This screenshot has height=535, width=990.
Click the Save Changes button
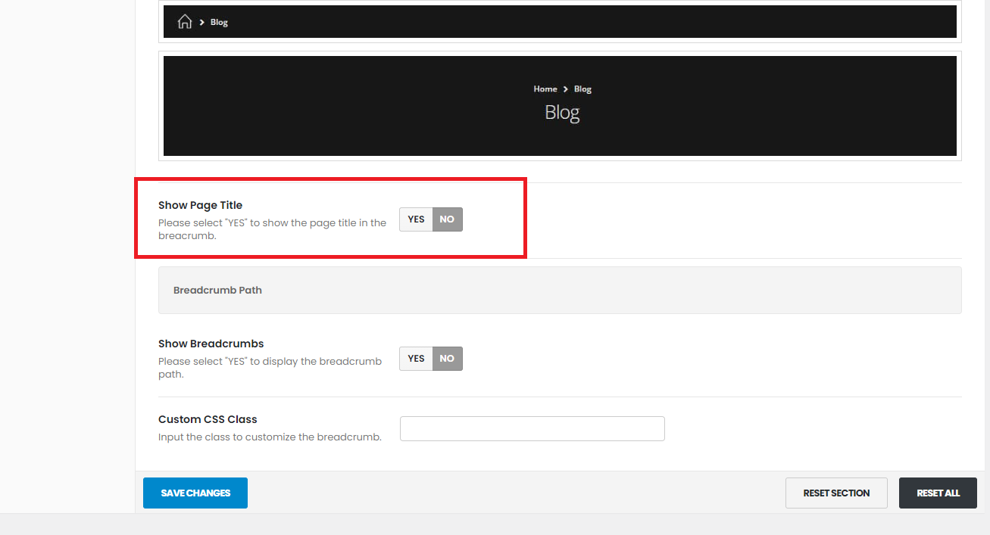point(195,493)
